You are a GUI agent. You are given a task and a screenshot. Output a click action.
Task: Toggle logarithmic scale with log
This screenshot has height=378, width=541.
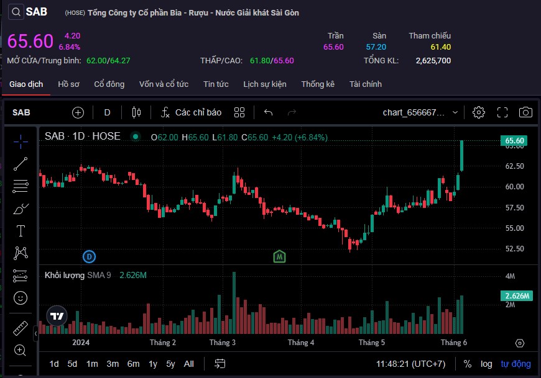[x=486, y=364]
